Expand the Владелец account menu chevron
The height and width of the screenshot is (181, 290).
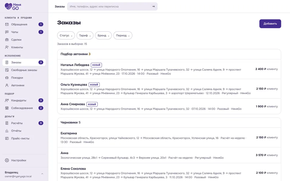click(x=42, y=174)
